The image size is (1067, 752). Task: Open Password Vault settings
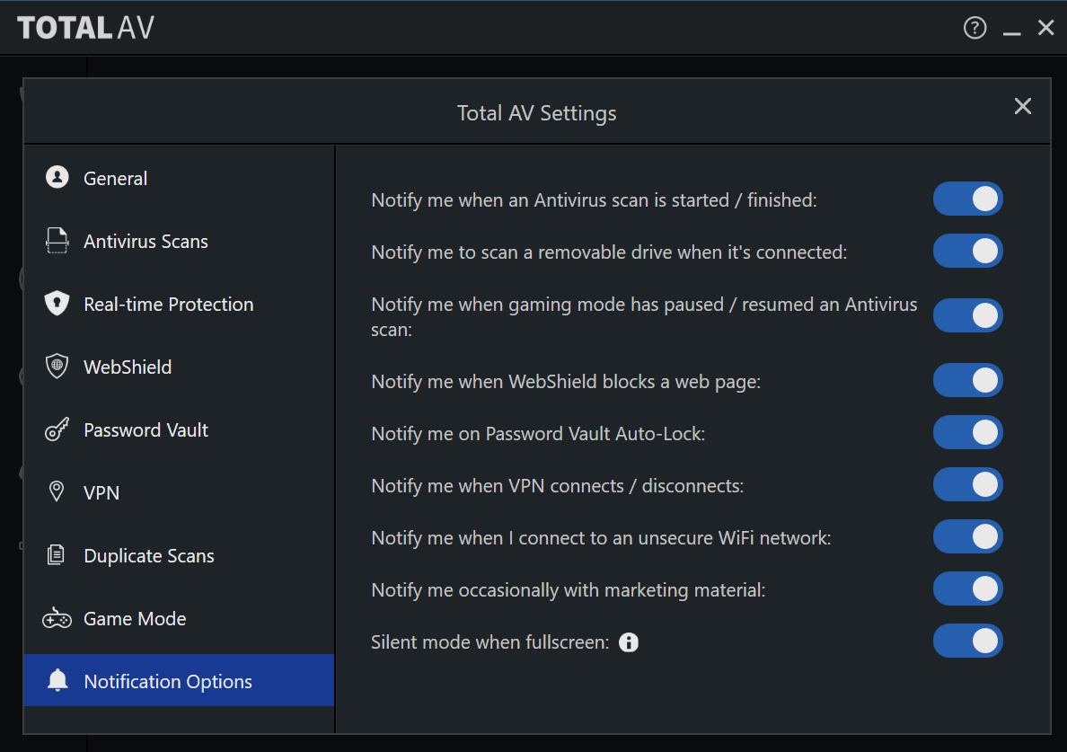(179, 429)
